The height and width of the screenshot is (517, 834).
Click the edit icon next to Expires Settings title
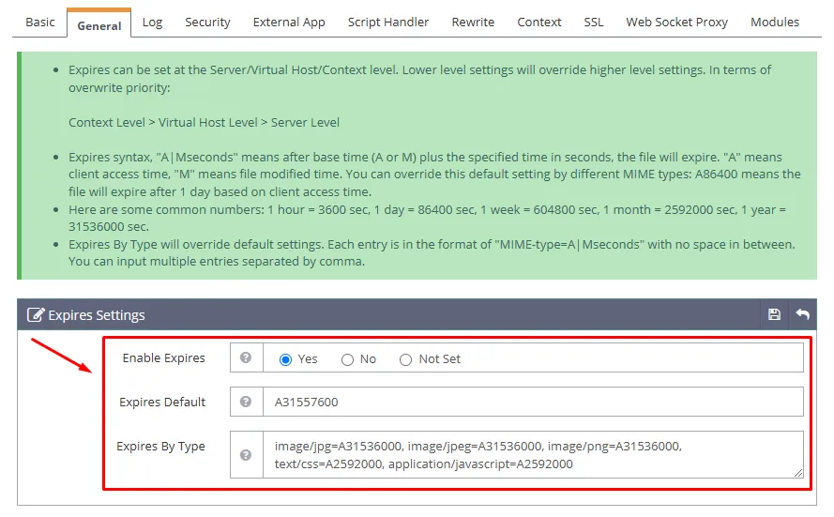click(36, 315)
